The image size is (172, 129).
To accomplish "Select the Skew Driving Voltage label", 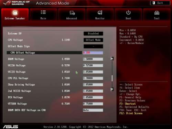I will 21,85.
